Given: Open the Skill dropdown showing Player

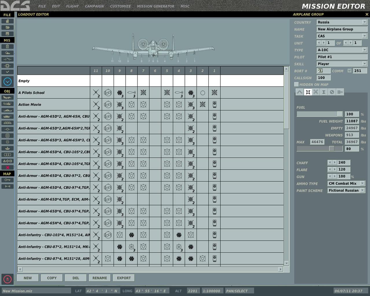Looking at the screenshot, I should [x=342, y=64].
